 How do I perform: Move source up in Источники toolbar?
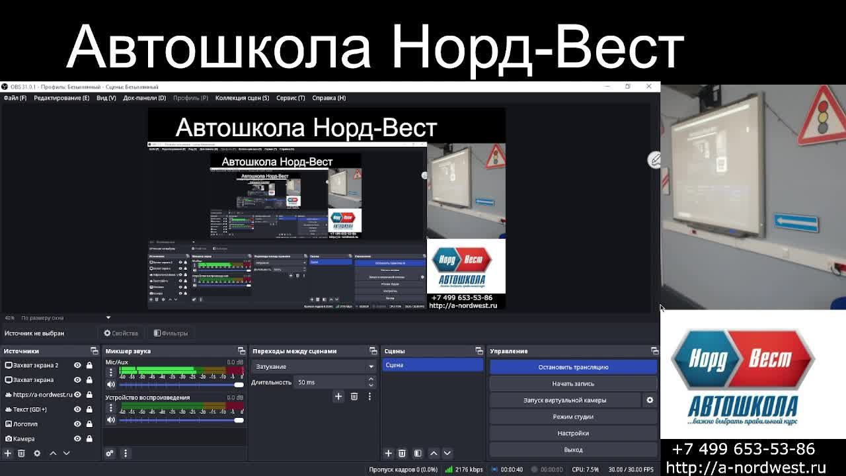(x=53, y=453)
